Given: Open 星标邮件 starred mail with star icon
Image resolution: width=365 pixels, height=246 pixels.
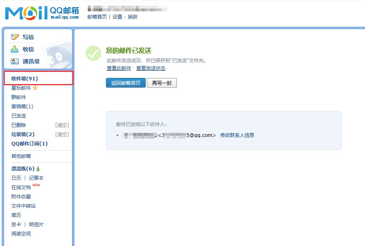Looking at the screenshot, I should (21, 88).
